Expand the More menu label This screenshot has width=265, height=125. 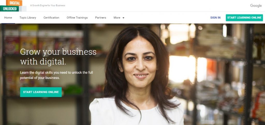117,18
